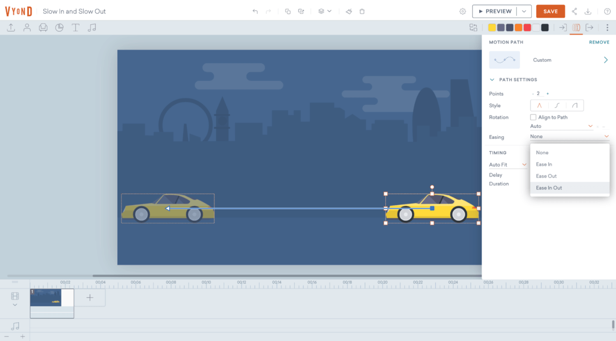
Task: Click the Upload icon in left toolbar
Action: tap(11, 27)
